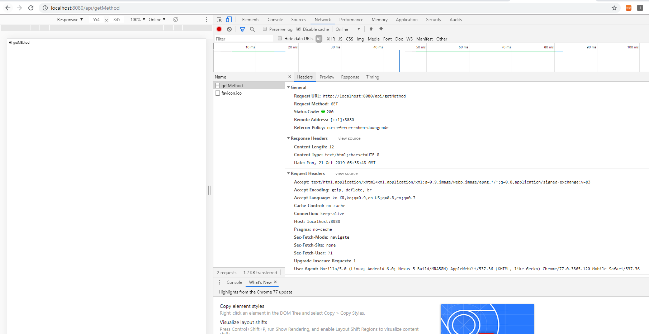
Task: Import HAR file with upload arrow
Action: pyautogui.click(x=371, y=29)
